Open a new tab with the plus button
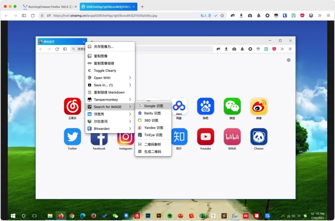This screenshot has width=335, height=221. pyautogui.click(x=142, y=7)
